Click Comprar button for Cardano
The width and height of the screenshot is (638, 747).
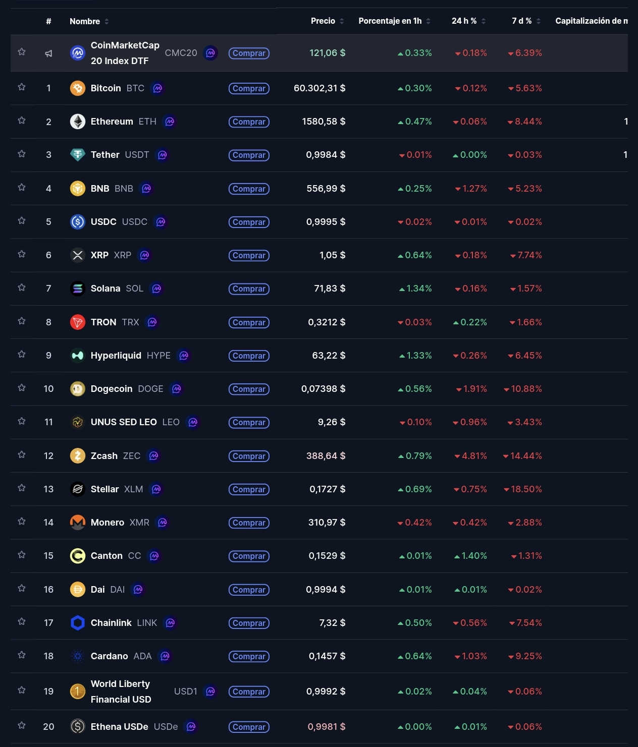[249, 656]
